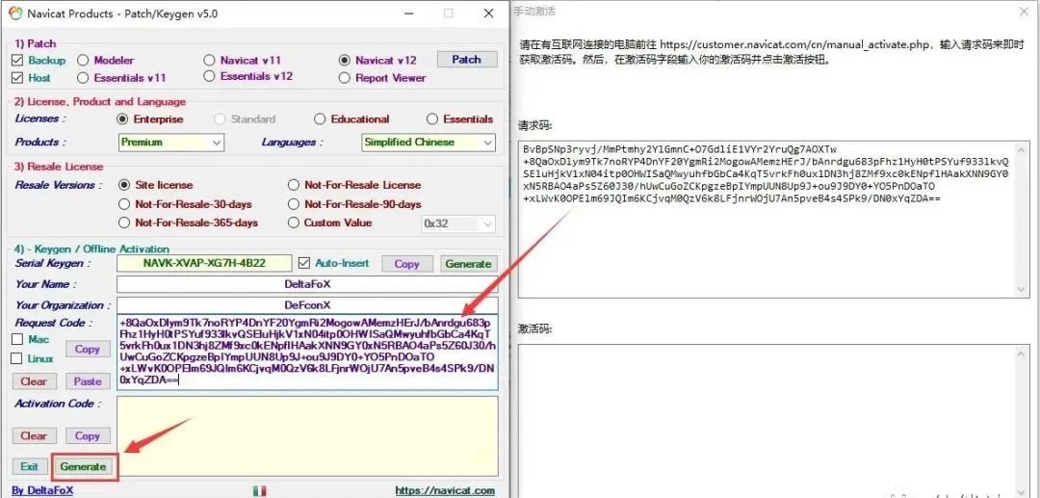Click the bottom Generate activation code button
Image resolution: width=1040 pixels, height=498 pixels.
pos(83,466)
